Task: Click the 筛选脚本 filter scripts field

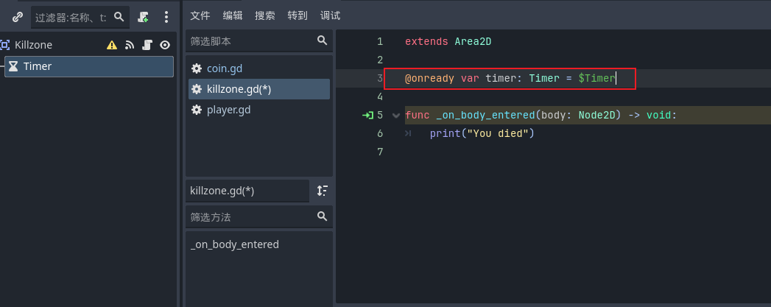Action: click(x=250, y=40)
